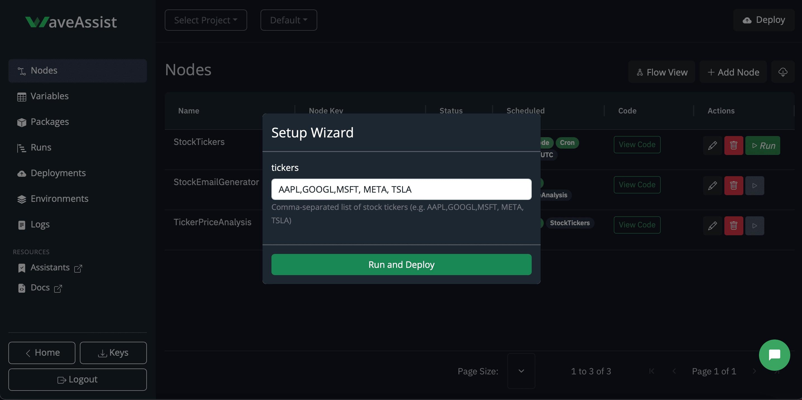View Code for the StockTickers node

click(x=637, y=145)
